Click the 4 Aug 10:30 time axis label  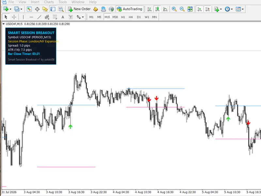[143, 192]
